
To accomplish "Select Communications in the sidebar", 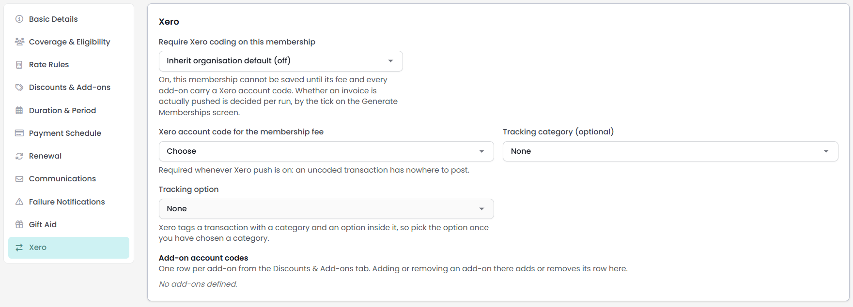I will pyautogui.click(x=69, y=179).
